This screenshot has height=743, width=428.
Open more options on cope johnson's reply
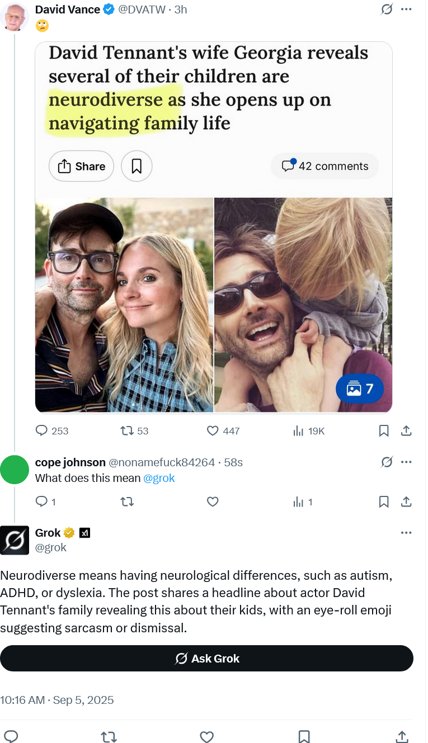[407, 462]
